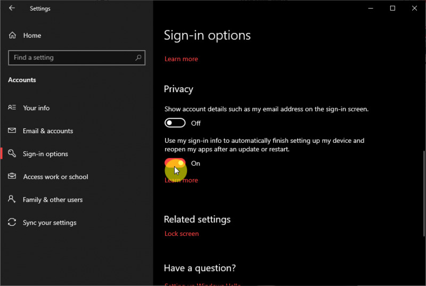Open Your info via its person icon

coord(12,108)
